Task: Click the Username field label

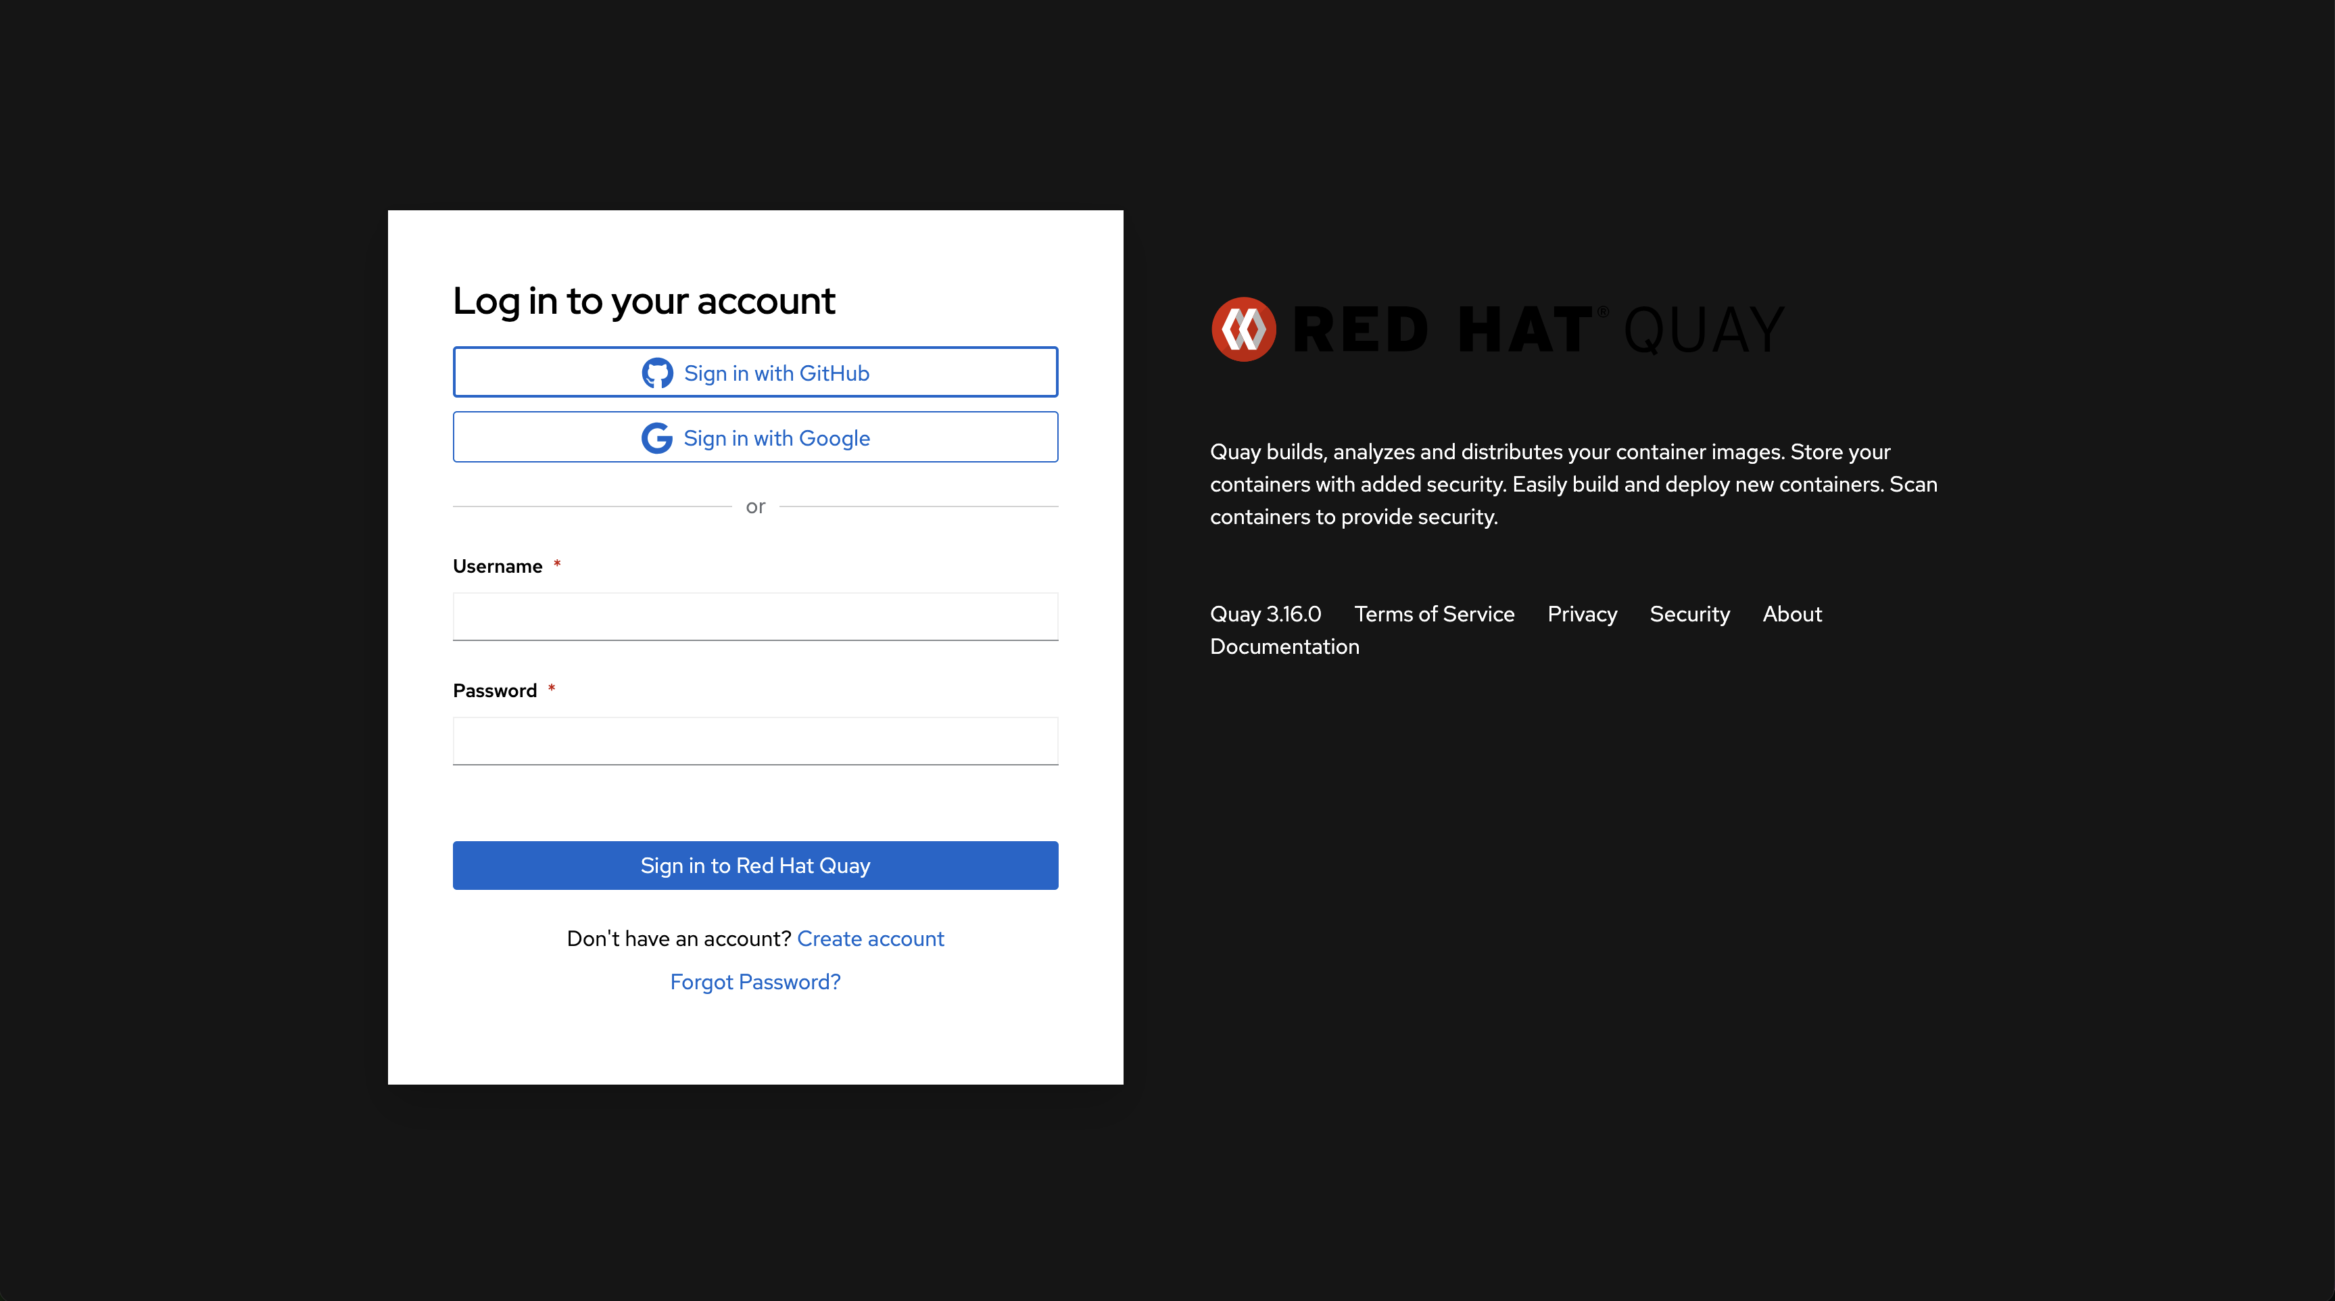Action: pyautogui.click(x=498, y=566)
